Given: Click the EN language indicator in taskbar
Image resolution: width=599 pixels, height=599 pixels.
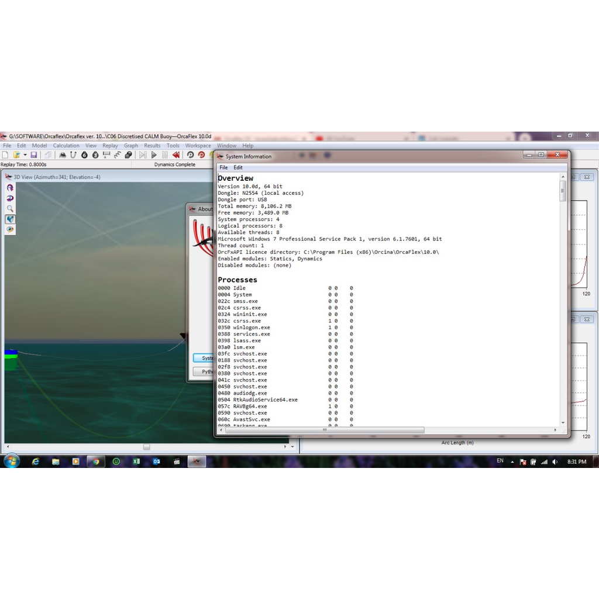Looking at the screenshot, I should point(500,461).
